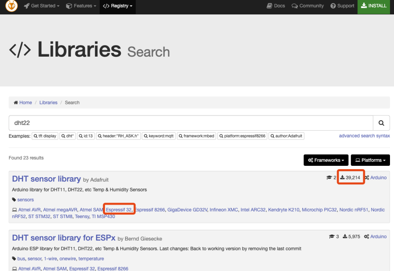
Task: Focus the dht22 search field
Action: 191,123
